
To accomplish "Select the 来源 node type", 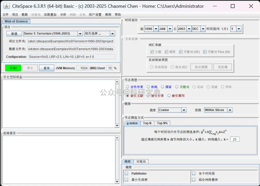I will (x=208, y=87).
